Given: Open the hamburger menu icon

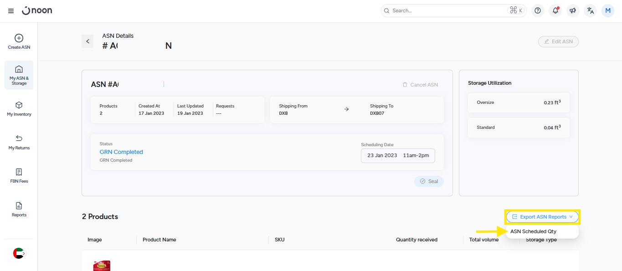Looking at the screenshot, I should (x=11, y=11).
